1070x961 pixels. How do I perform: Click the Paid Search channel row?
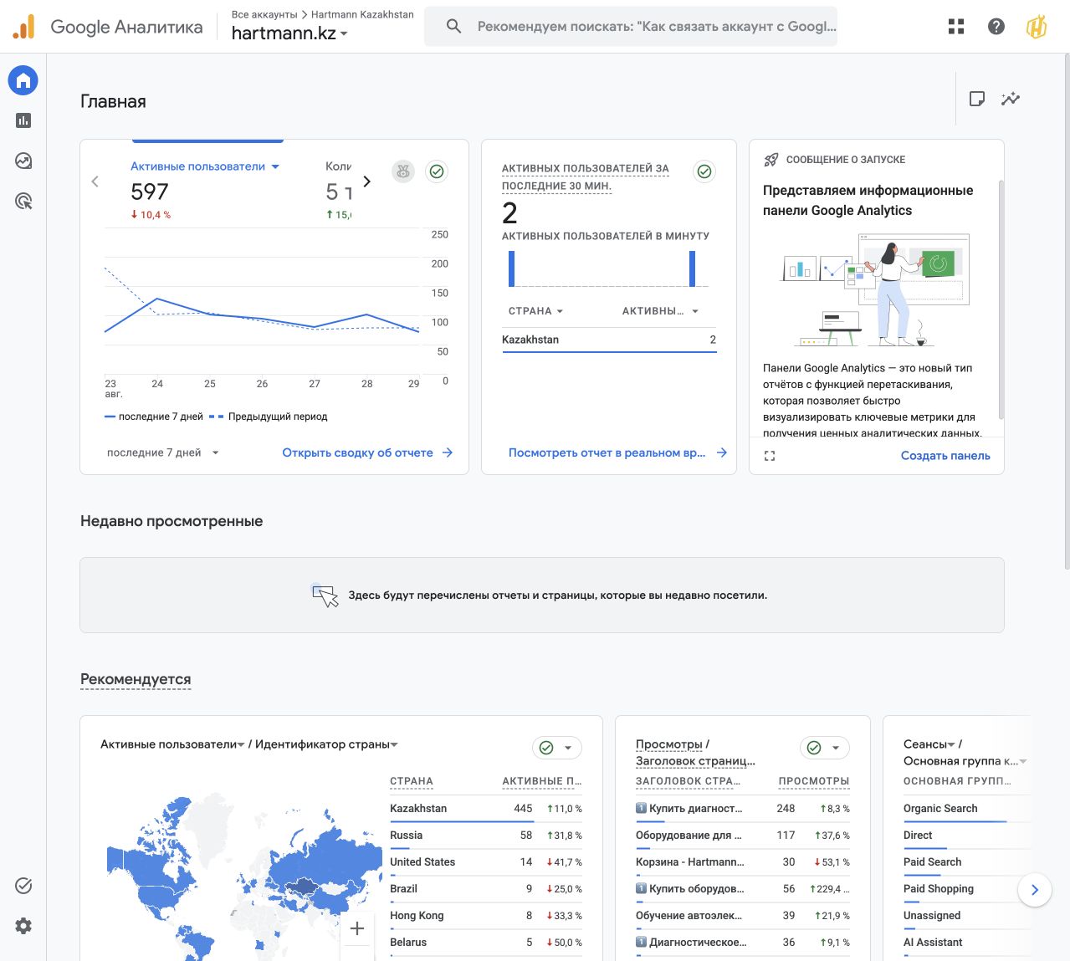point(965,862)
